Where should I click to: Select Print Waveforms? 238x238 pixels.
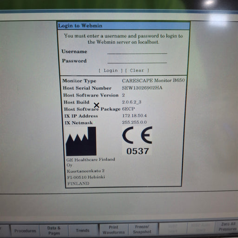[x=113, y=230]
